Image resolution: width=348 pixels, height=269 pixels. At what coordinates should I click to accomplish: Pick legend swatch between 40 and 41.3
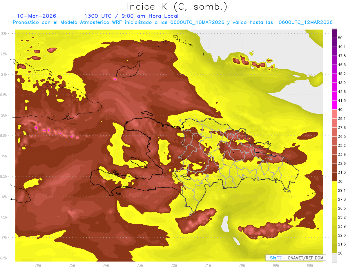tap(334, 105)
